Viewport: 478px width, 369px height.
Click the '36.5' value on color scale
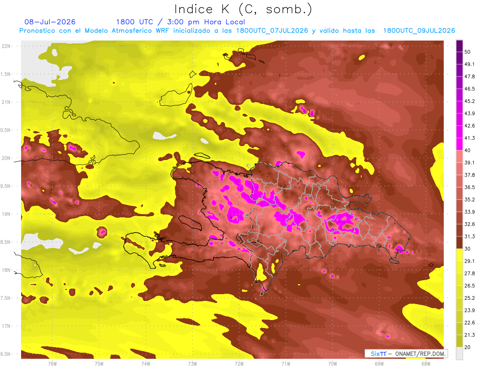[x=469, y=187]
